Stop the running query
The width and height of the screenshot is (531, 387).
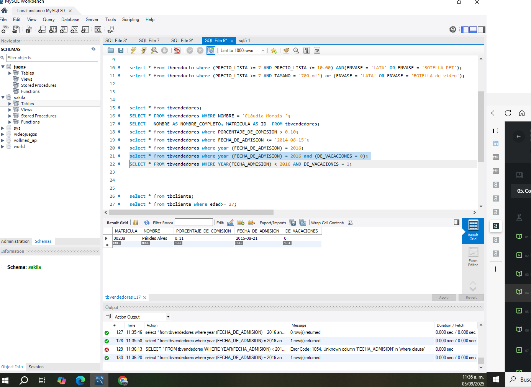coord(164,50)
